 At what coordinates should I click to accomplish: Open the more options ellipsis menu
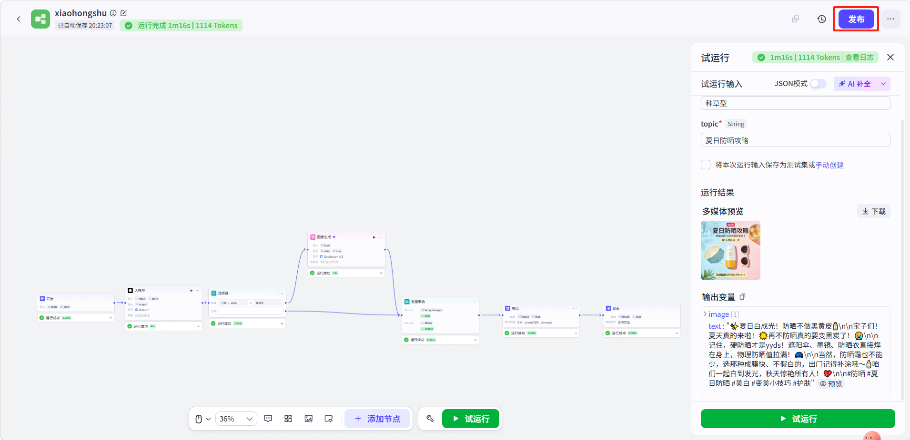(891, 19)
